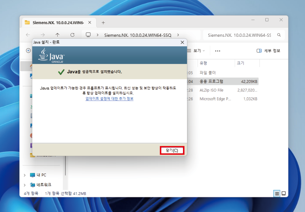305x212 pixels.
Task: Select 네트워크 in navigation pane
Action: [x=41, y=185]
